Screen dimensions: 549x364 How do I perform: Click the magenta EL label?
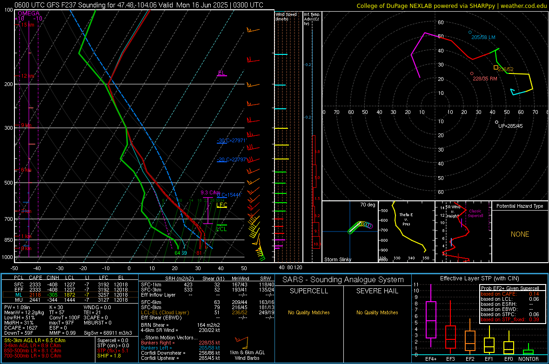point(221,73)
